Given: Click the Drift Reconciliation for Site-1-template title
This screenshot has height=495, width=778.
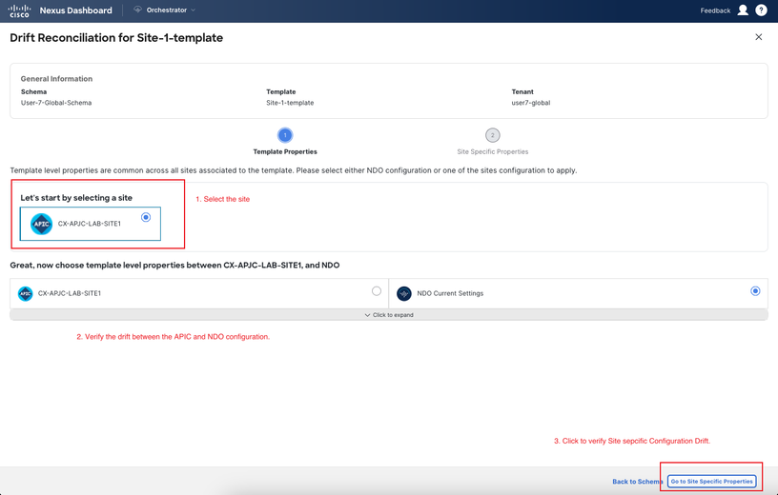Looking at the screenshot, I should [x=116, y=38].
